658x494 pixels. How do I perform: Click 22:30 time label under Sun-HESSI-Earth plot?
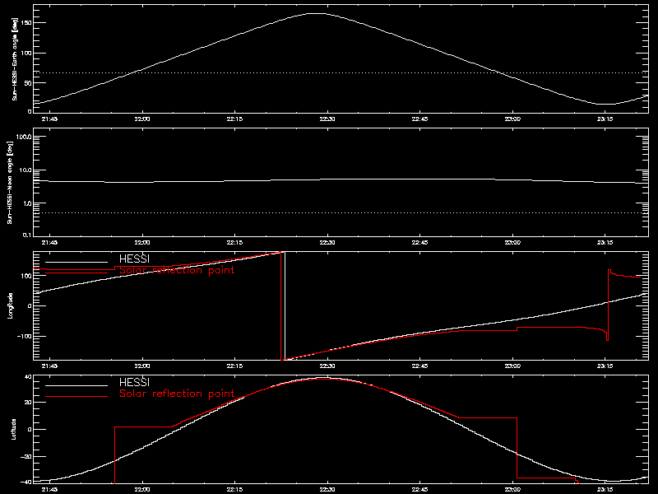tap(327, 119)
